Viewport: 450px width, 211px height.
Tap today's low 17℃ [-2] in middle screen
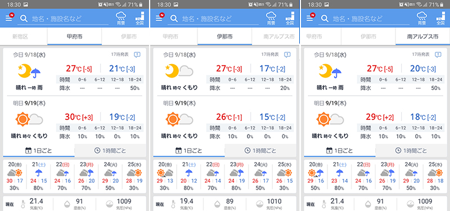click(272, 69)
